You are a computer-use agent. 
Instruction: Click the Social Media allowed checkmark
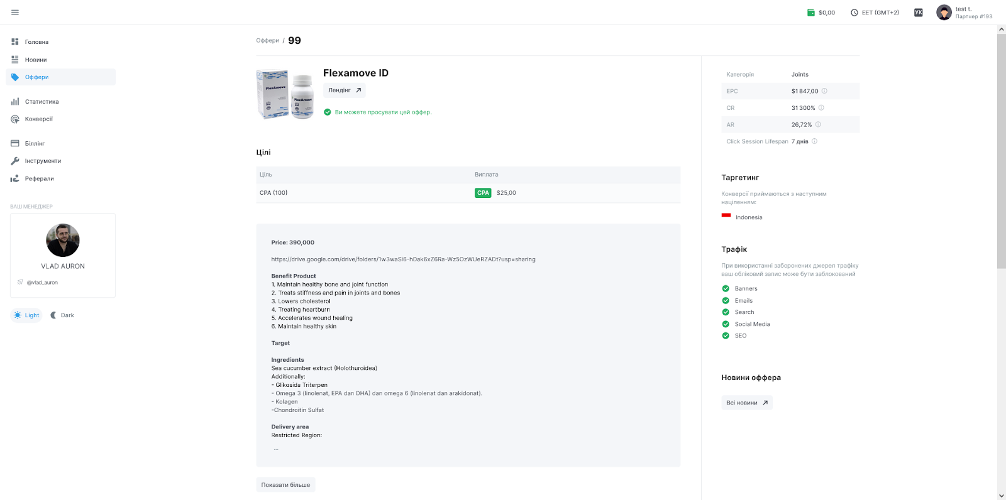pyautogui.click(x=726, y=324)
